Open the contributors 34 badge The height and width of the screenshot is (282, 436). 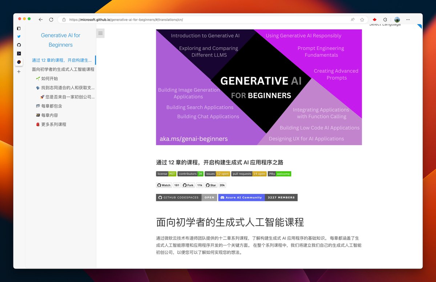coord(190,174)
